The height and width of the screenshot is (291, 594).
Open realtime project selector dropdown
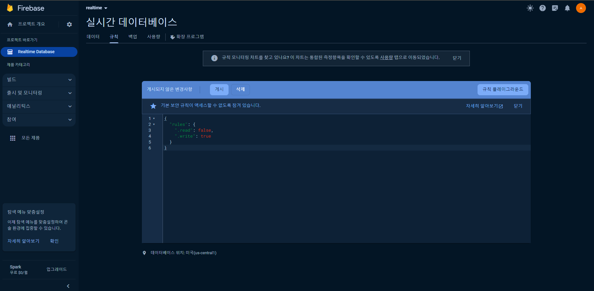(97, 8)
